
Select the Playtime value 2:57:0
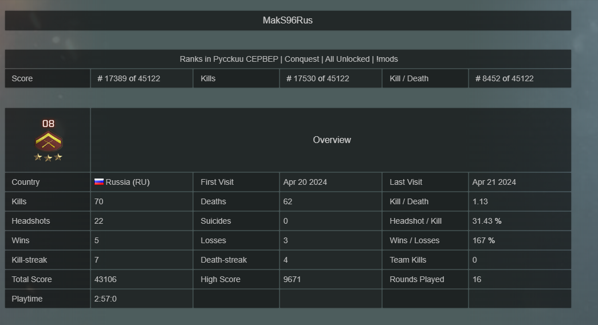[105, 299]
